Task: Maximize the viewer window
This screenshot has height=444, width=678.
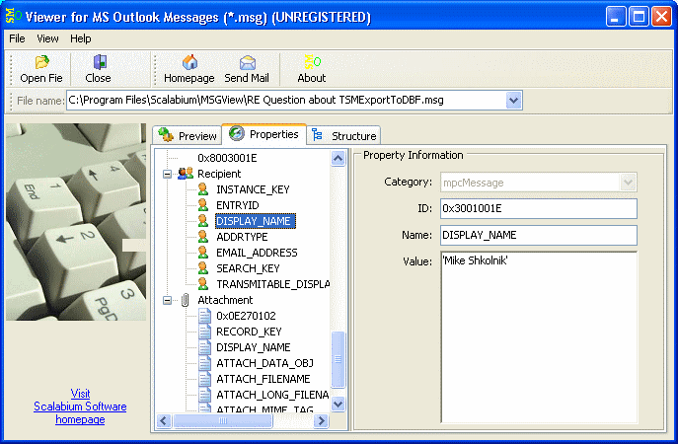Action: 639,17
